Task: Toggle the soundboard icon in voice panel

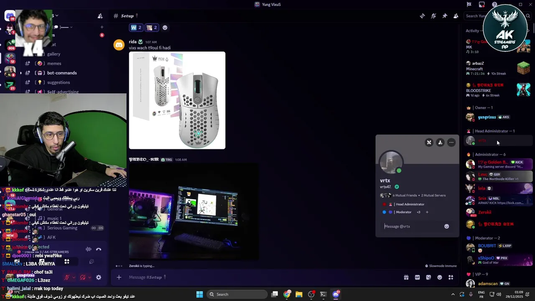Action: (x=92, y=262)
